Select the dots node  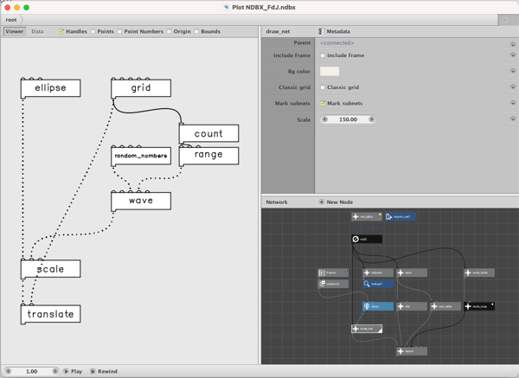(412, 272)
